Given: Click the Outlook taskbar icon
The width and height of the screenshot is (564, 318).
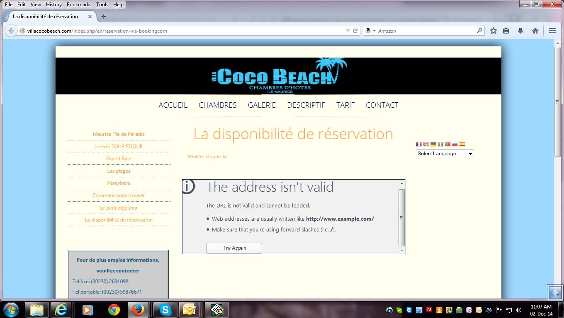Looking at the screenshot, I should [x=190, y=310].
